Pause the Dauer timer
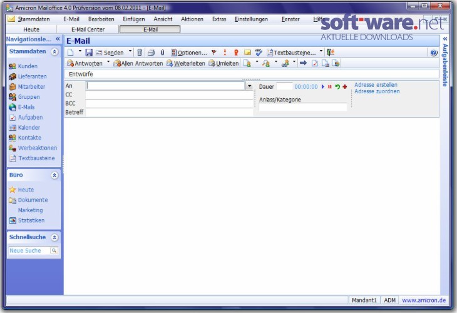 tap(330, 86)
